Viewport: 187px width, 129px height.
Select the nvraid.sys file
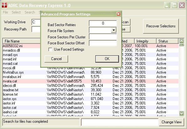tap(10, 55)
